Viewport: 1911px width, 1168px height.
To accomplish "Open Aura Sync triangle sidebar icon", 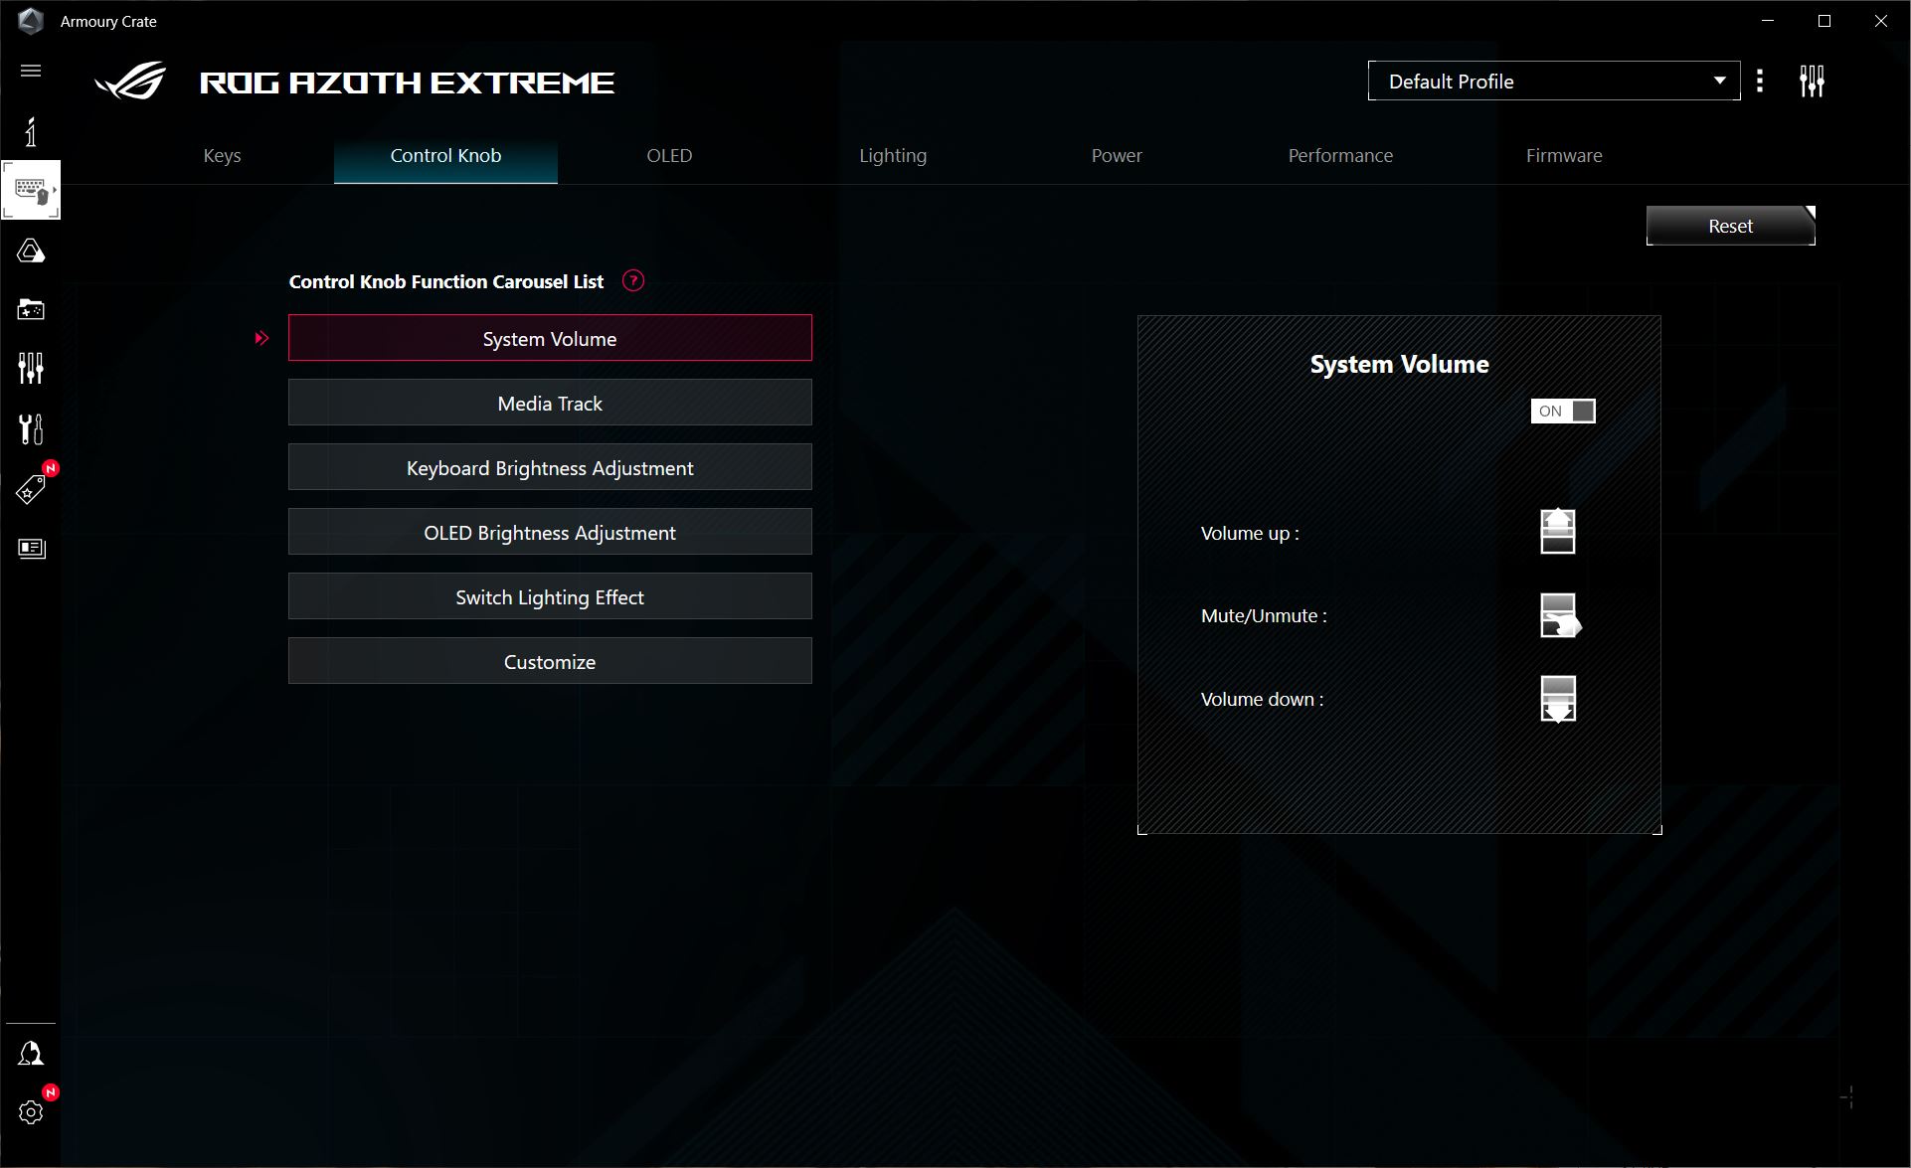I will pyautogui.click(x=31, y=250).
